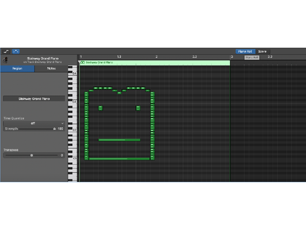This screenshot has height=230, width=306.
Task: Click the Transpose label
Action: click(11, 150)
